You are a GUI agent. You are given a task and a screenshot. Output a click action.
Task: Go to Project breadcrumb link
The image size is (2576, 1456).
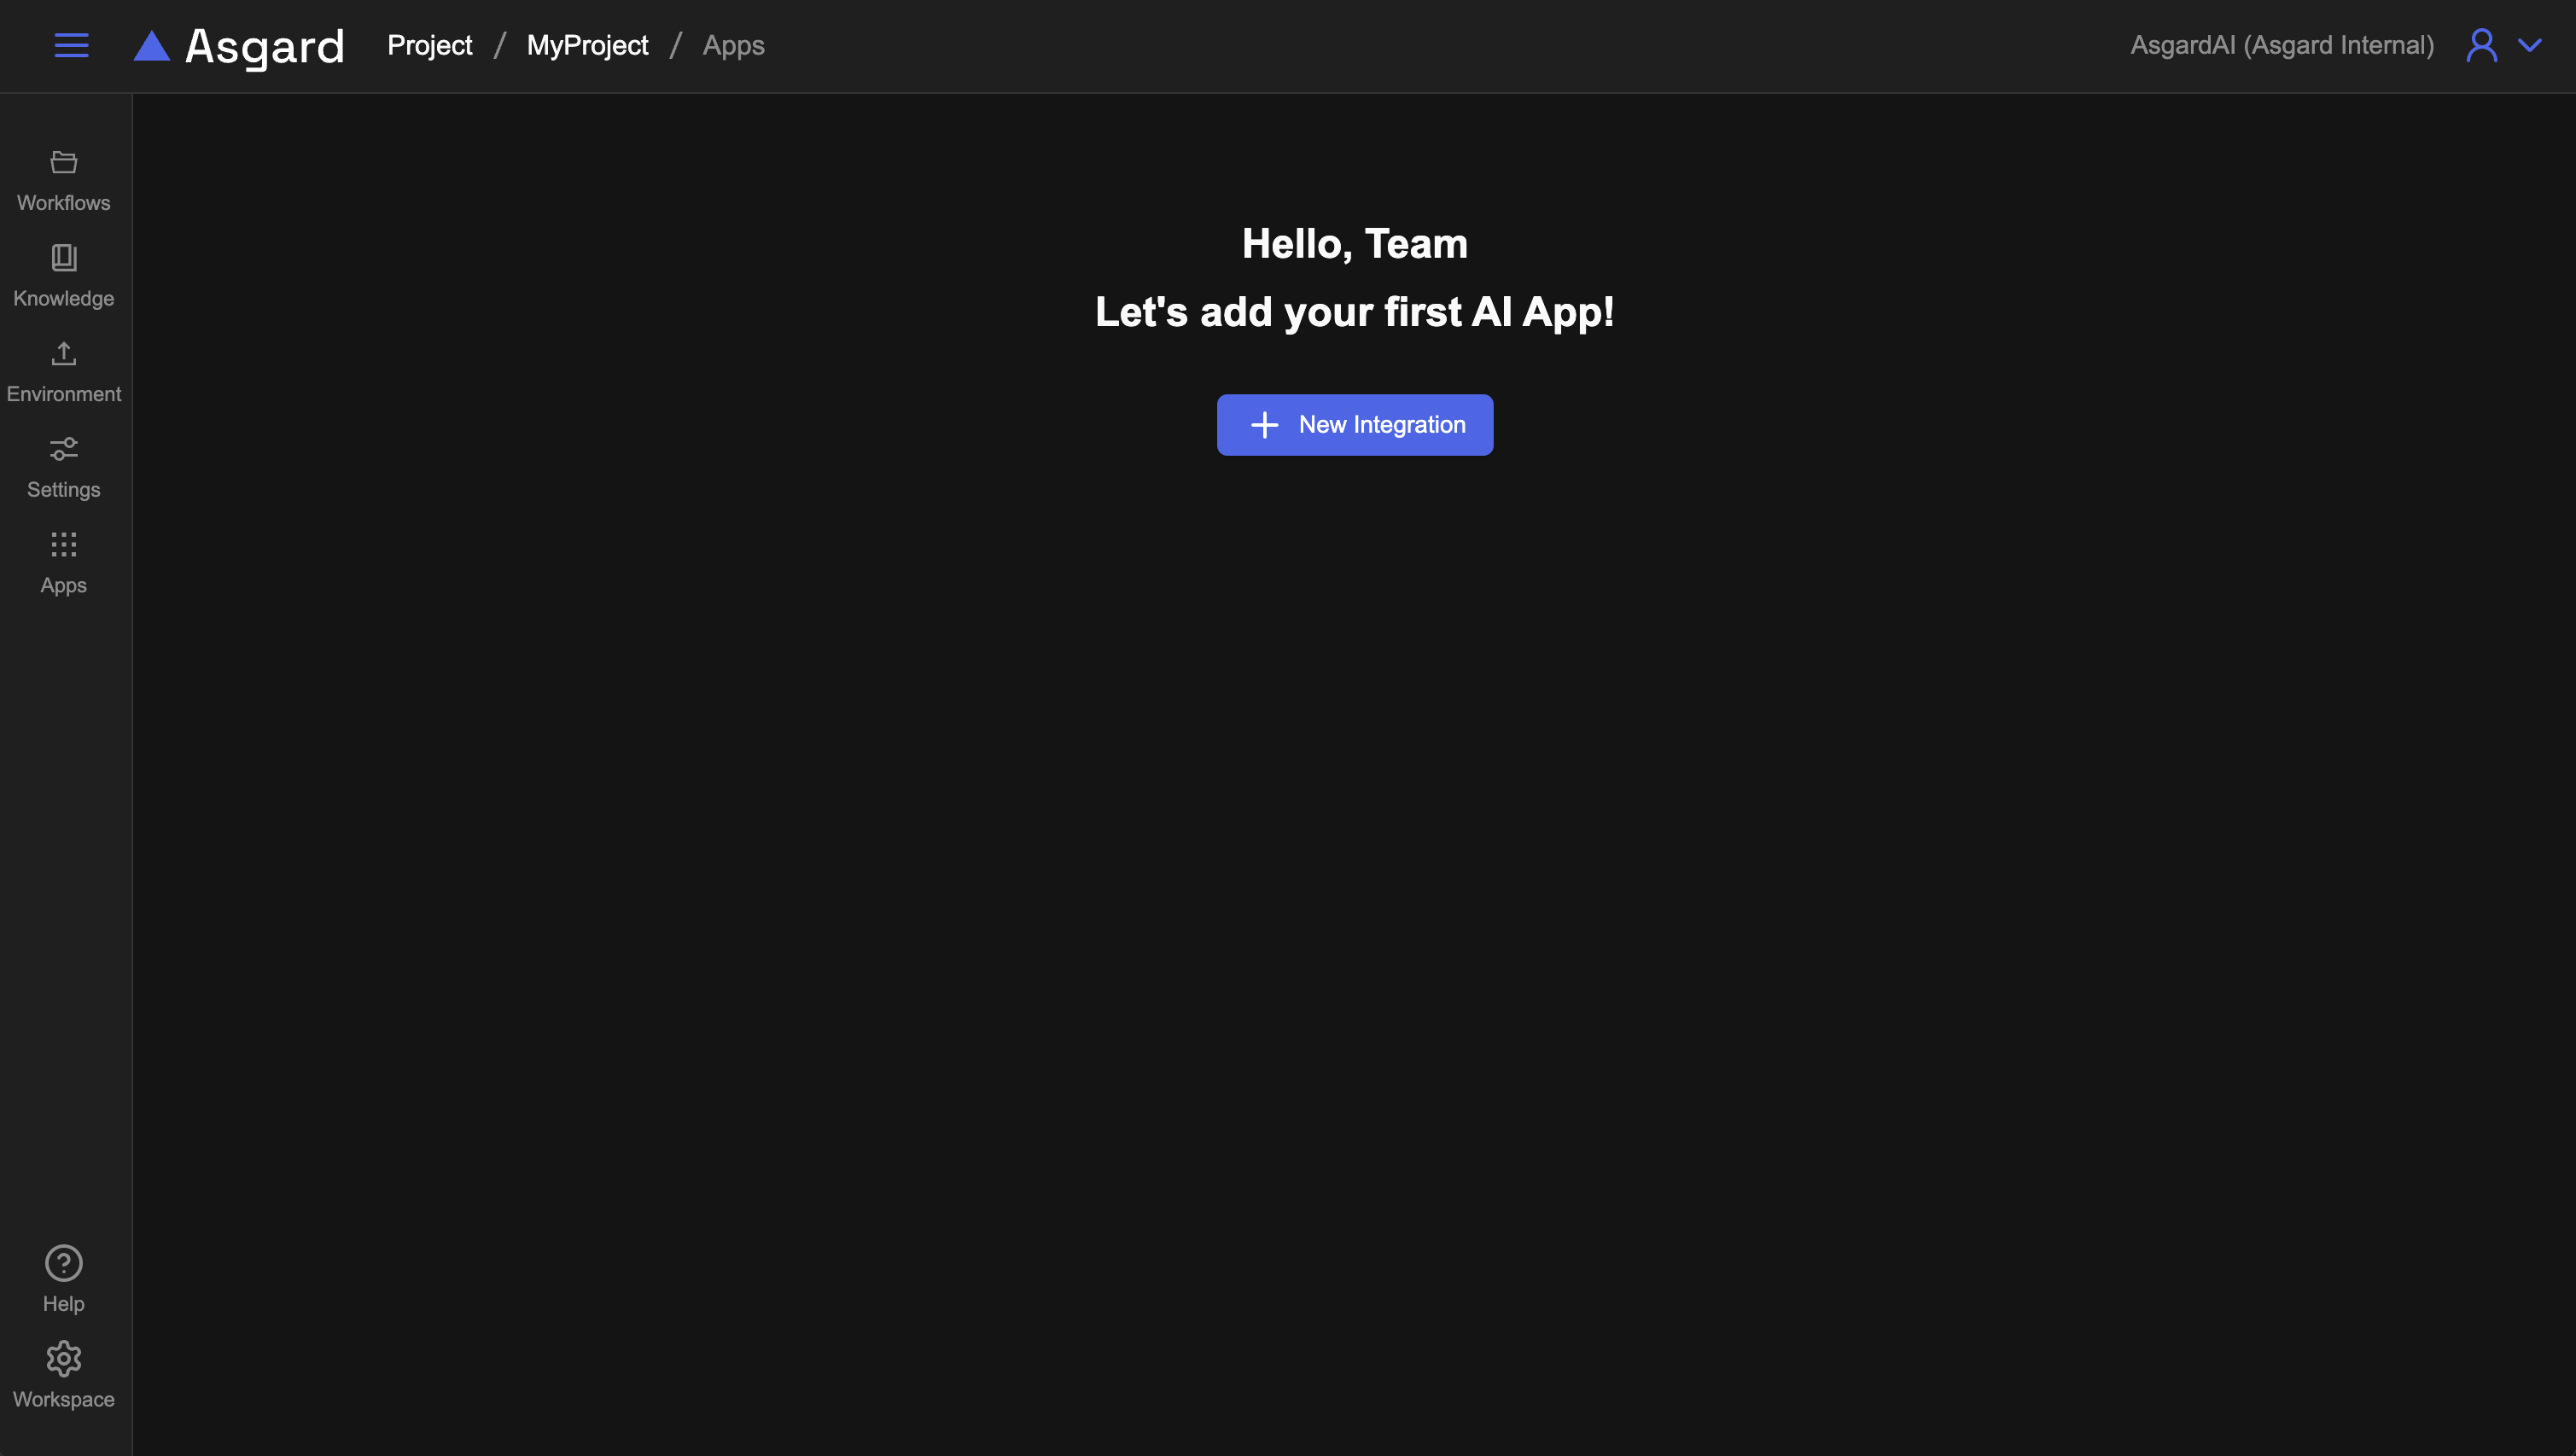pyautogui.click(x=429, y=45)
